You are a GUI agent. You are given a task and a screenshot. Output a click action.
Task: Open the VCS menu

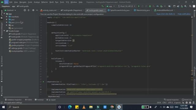click(67, 2)
